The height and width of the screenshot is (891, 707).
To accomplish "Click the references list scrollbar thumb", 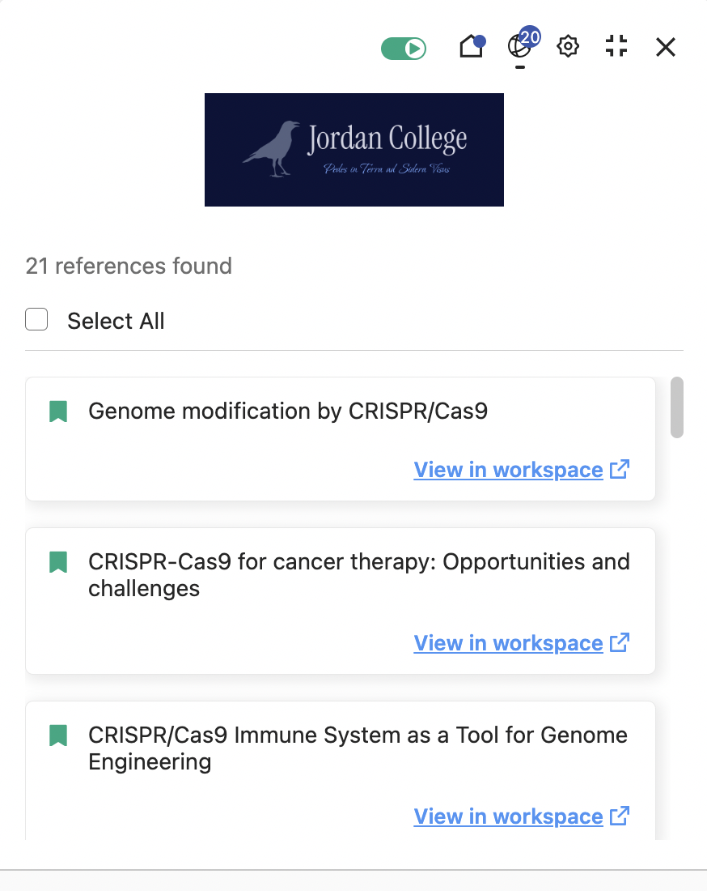I will click(x=677, y=407).
